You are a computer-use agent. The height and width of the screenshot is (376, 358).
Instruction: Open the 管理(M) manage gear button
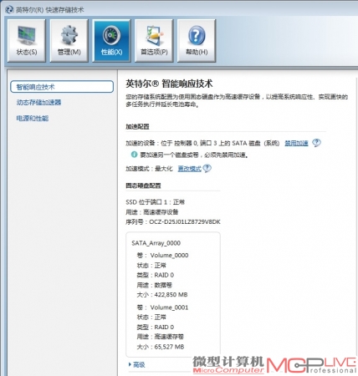(69, 40)
